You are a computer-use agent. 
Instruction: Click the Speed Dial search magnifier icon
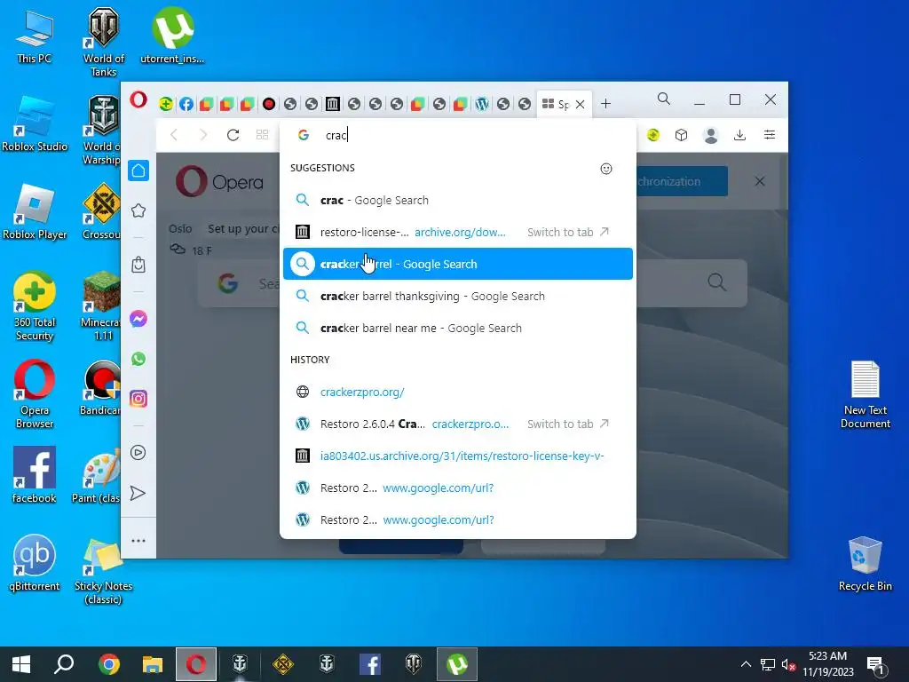pos(717,282)
